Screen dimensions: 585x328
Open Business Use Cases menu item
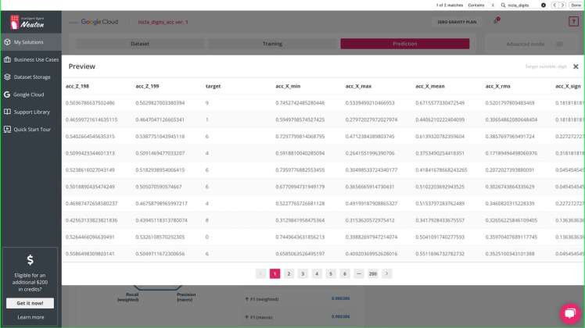(31, 59)
